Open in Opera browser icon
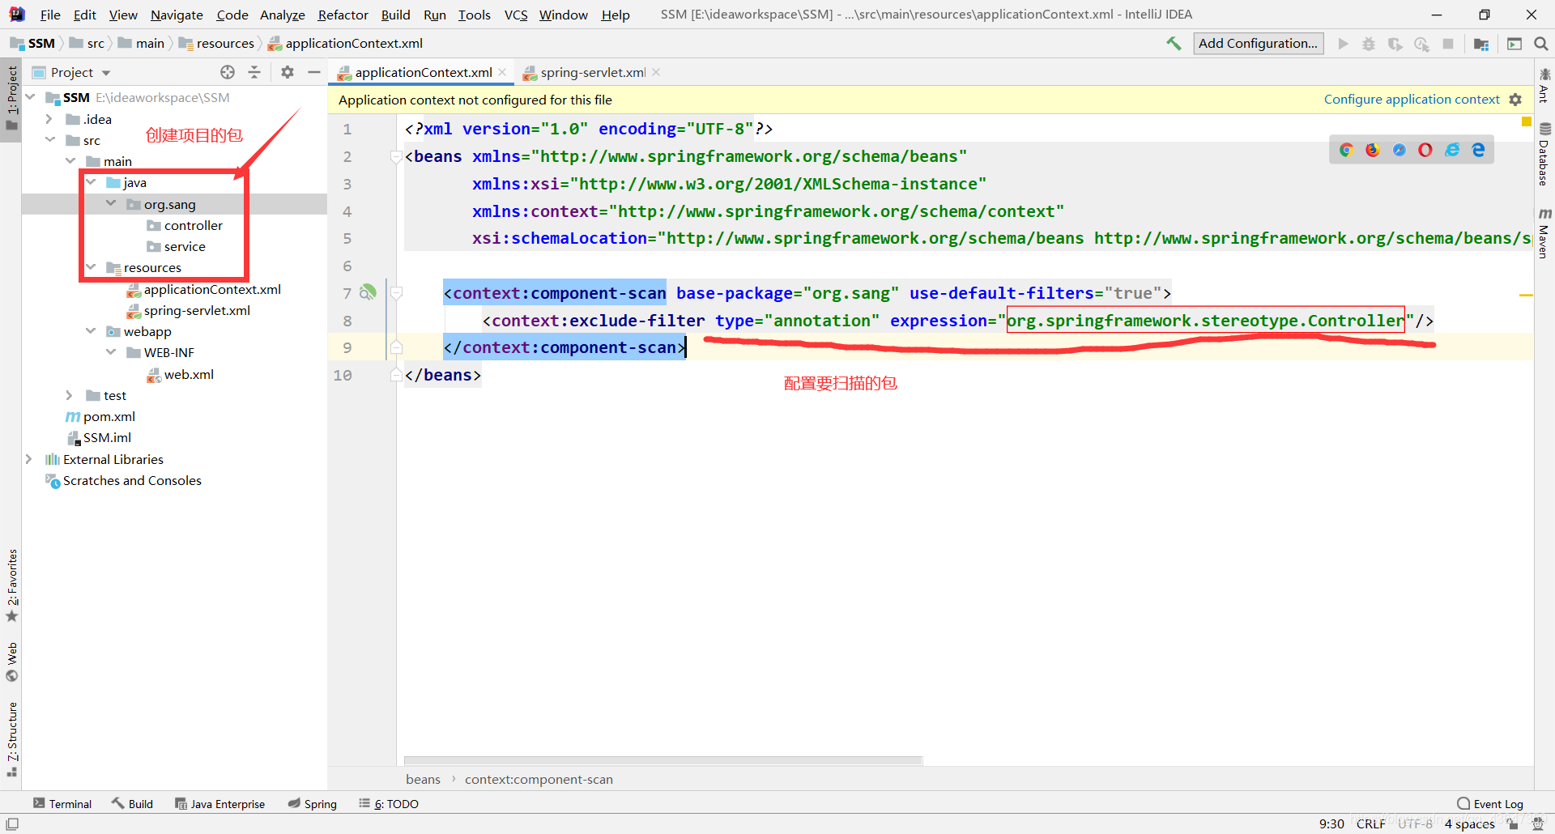1555x834 pixels. coord(1425,150)
